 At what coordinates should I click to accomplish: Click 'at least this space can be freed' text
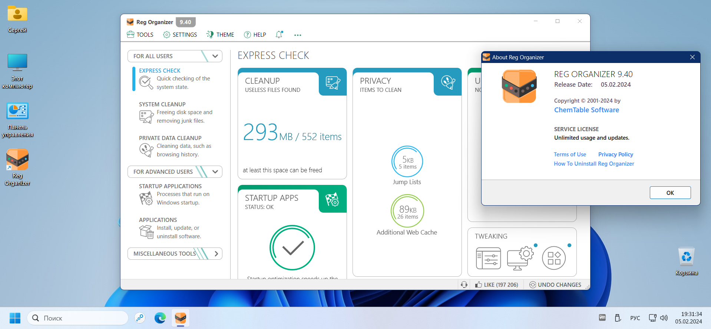point(282,170)
